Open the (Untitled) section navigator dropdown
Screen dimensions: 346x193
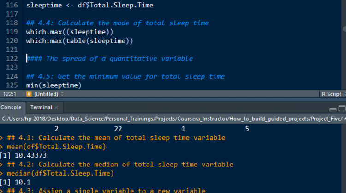coord(48,94)
